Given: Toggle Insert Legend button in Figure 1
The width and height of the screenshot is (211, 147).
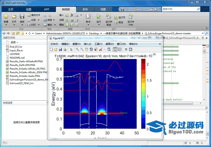Looking at the screenshot, I should point(120,49).
